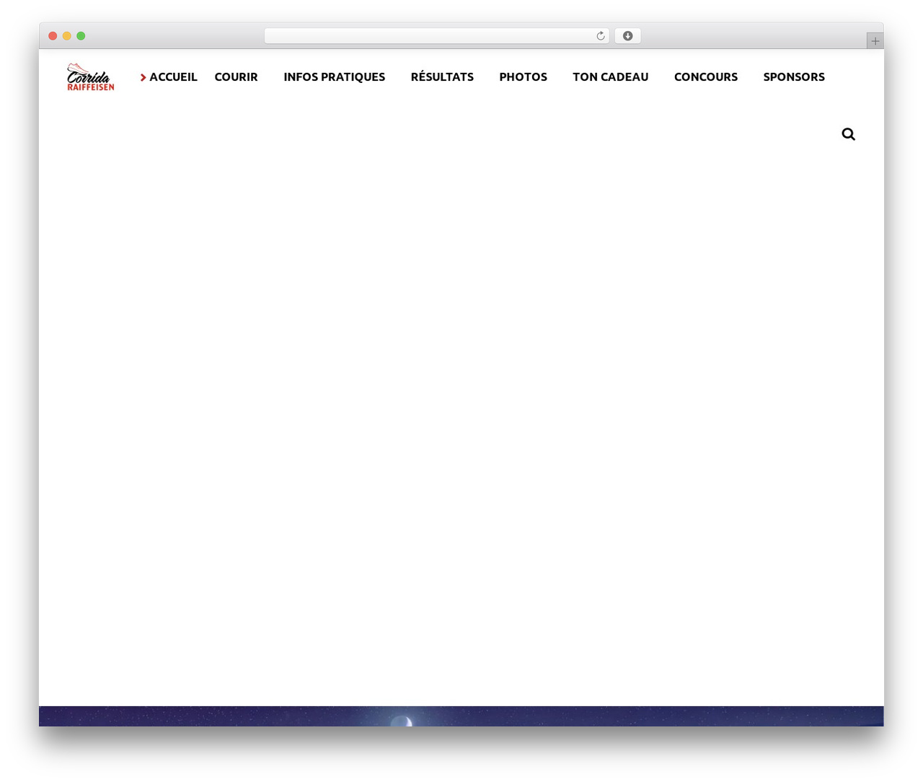Click the Corrida Raiffeisen logo

91,76
